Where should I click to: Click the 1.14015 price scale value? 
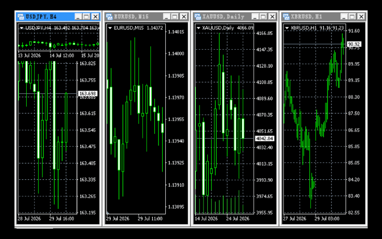tap(176, 32)
